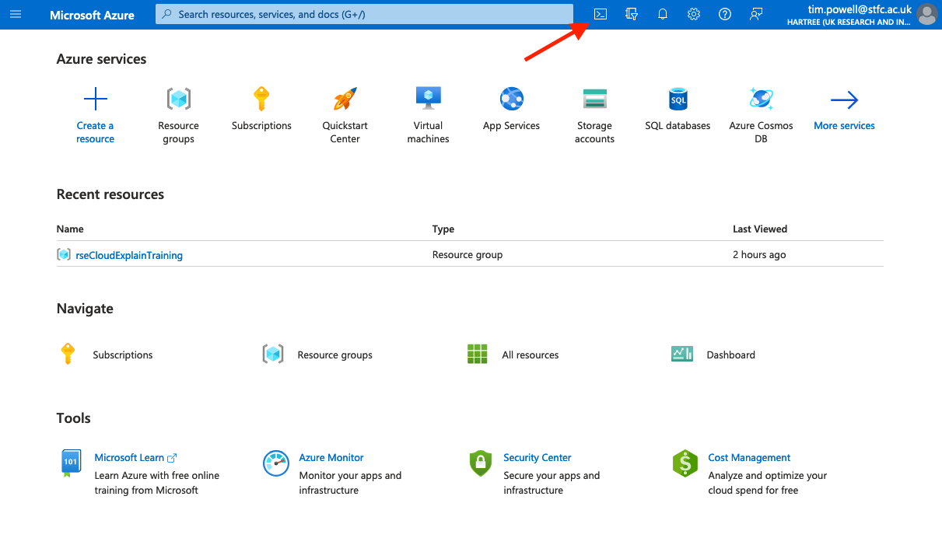
Task: Open the help and support icon
Action: click(x=724, y=14)
